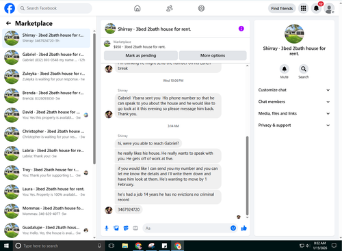Open the grid menu icon
Viewport: 342px width, 251px height.
pyautogui.click(x=303, y=8)
